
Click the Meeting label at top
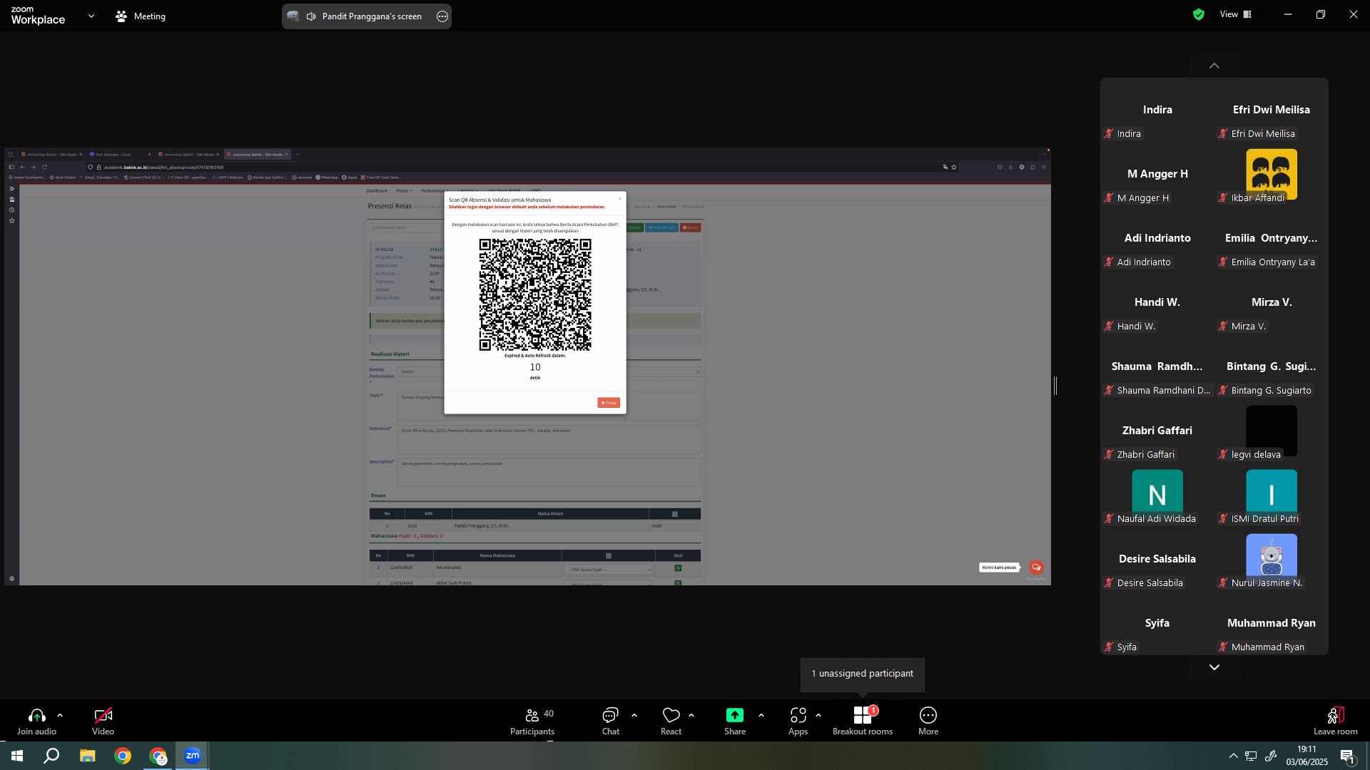coord(149,16)
